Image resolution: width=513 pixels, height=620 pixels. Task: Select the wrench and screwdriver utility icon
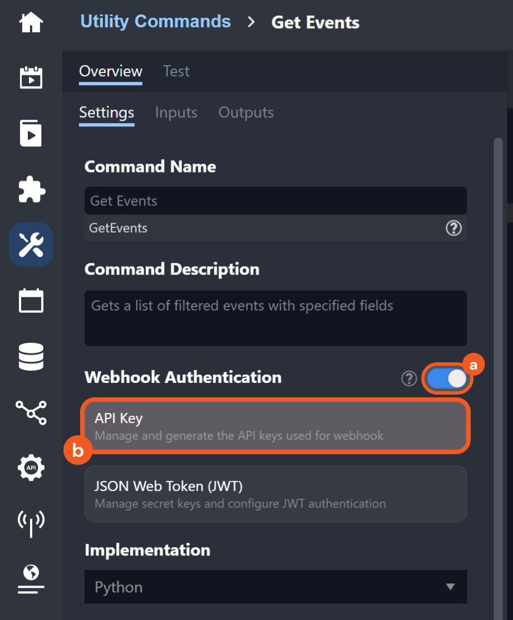[x=31, y=245]
